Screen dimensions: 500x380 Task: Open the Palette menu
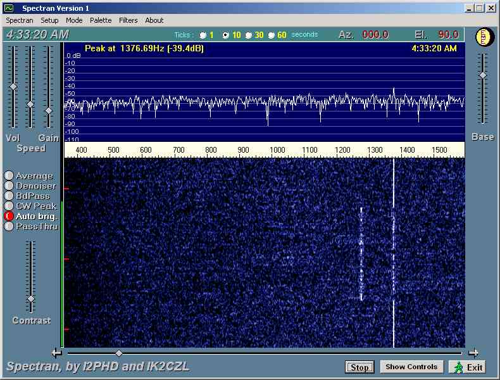tap(101, 20)
